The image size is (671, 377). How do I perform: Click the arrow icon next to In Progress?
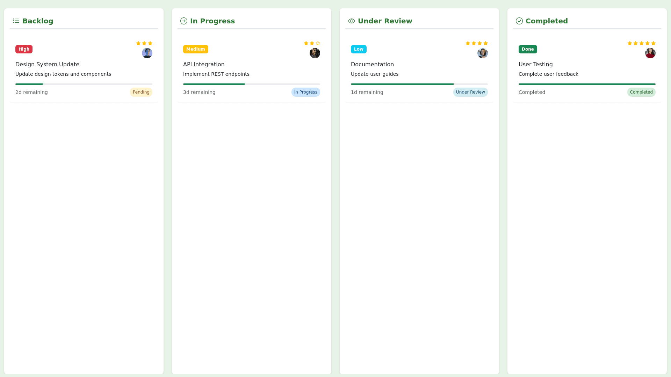183,21
